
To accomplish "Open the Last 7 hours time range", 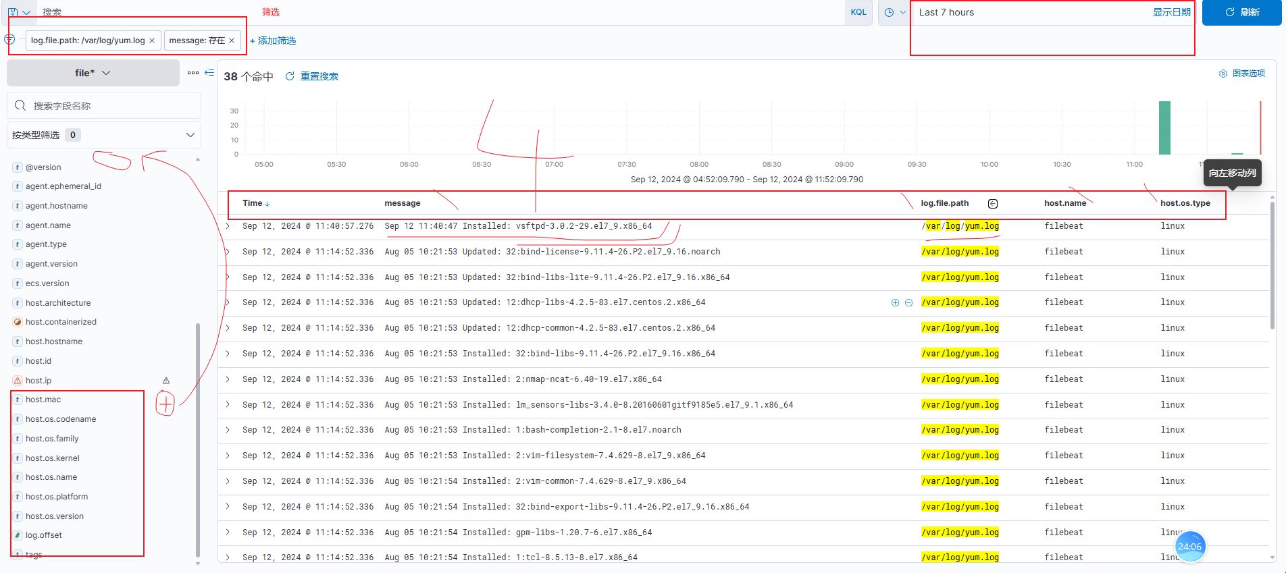I will point(946,12).
